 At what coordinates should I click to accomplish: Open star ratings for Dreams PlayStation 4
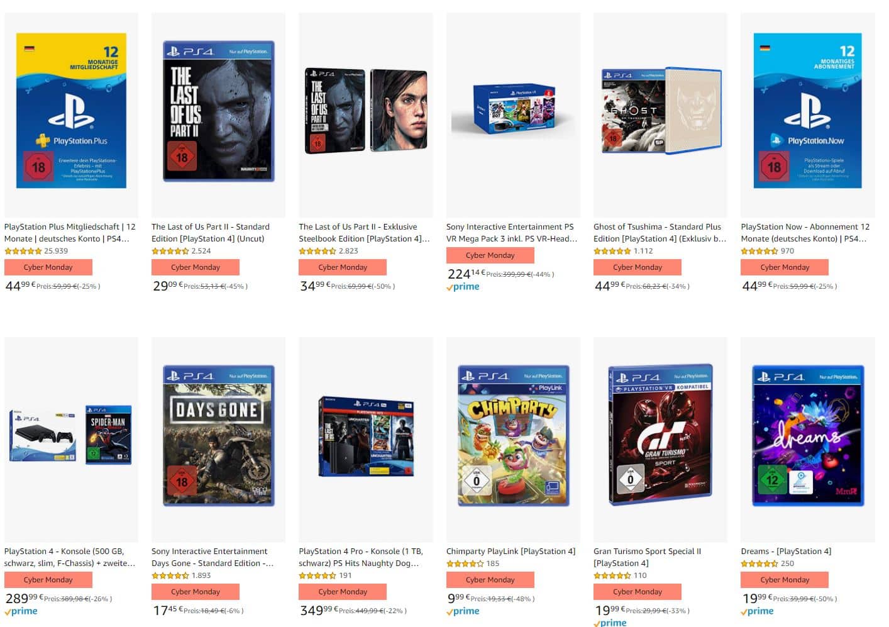(759, 563)
